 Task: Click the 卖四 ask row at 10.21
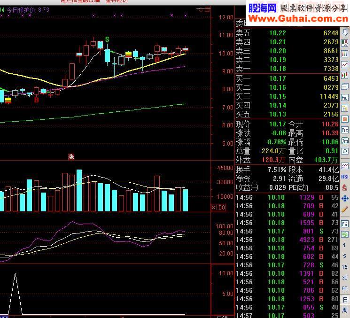[x=287, y=42]
